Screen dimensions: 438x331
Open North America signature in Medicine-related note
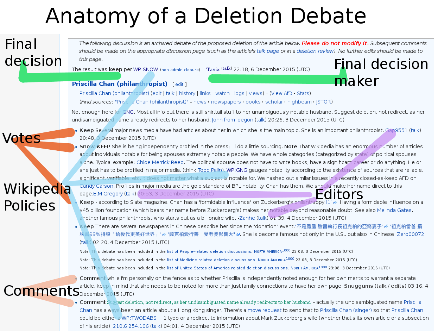click(272, 260)
